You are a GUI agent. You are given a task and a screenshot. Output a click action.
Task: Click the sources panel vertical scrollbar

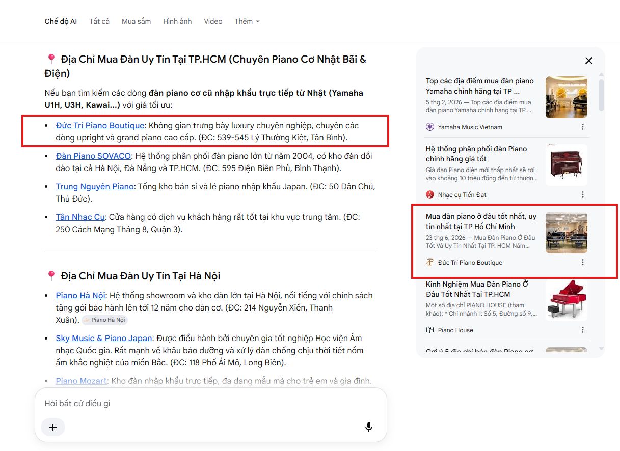tap(601, 95)
